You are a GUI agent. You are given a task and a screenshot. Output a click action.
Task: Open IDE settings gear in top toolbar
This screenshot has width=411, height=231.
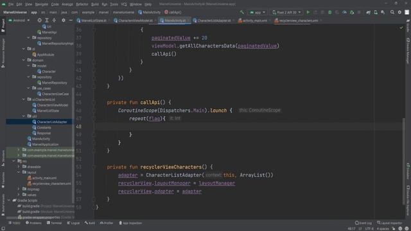coord(399,12)
